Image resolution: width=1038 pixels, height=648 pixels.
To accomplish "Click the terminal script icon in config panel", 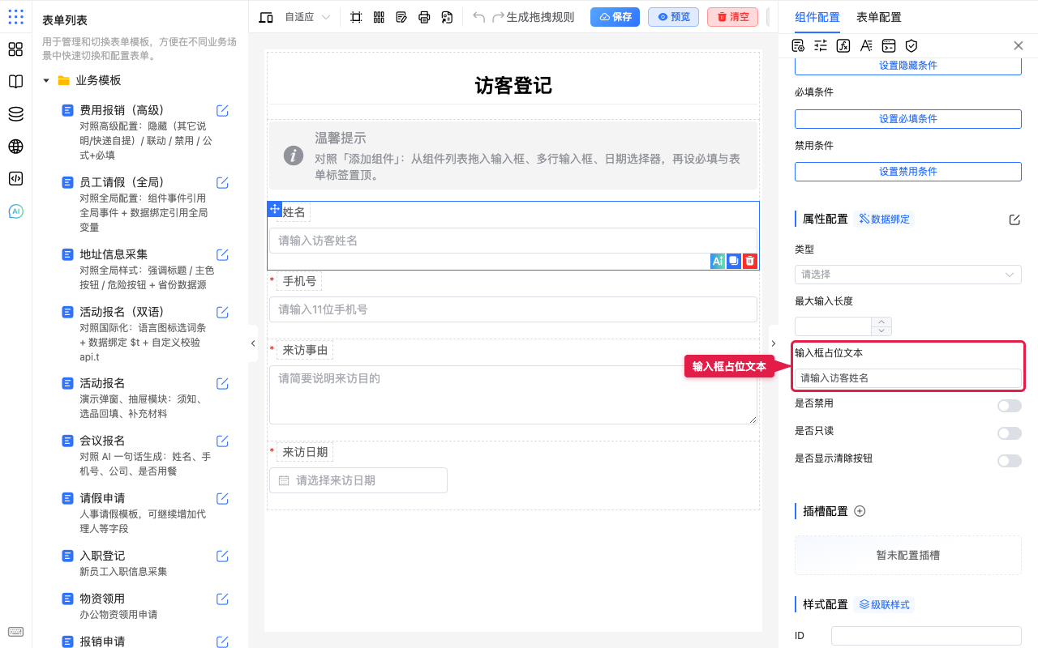I will [x=889, y=45].
